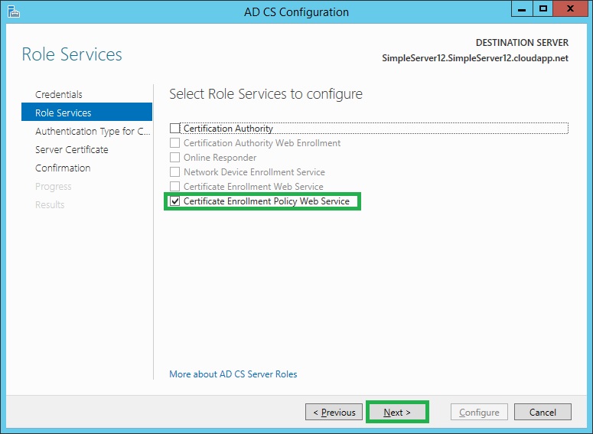Proceed with the Next button
Image resolution: width=593 pixels, height=434 pixels.
(398, 412)
